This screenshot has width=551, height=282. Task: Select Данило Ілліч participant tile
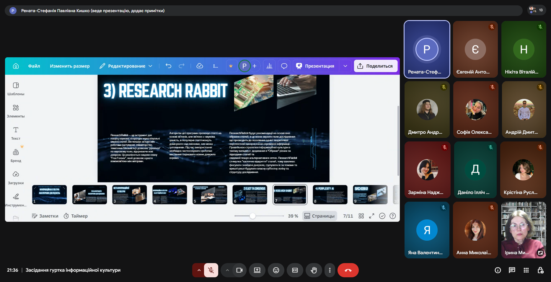(x=475, y=170)
